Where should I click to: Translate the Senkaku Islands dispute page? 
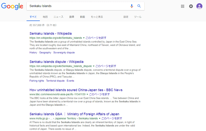coord(106,66)
